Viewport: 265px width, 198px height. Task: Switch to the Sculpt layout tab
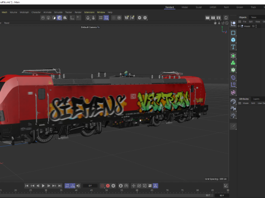[199, 7]
